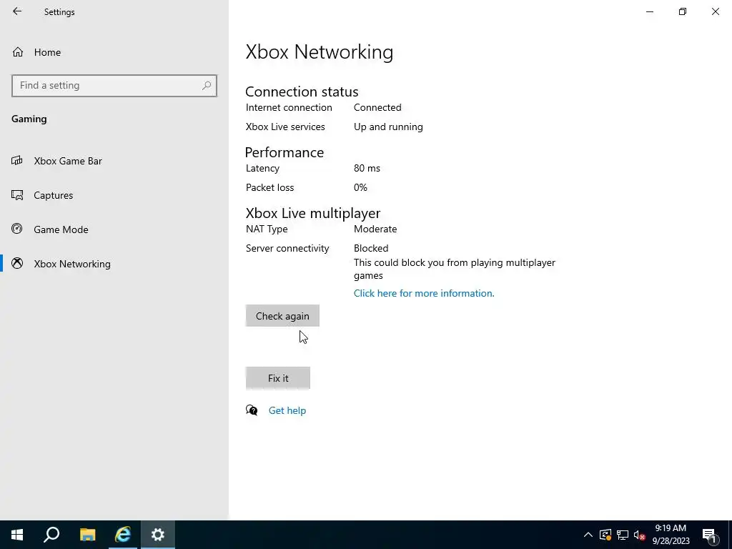Close the Settings window
Image resolution: width=732 pixels, height=549 pixels.
[715, 11]
